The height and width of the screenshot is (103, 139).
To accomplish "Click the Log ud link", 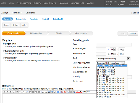I will pyautogui.click(x=135, y=13).
